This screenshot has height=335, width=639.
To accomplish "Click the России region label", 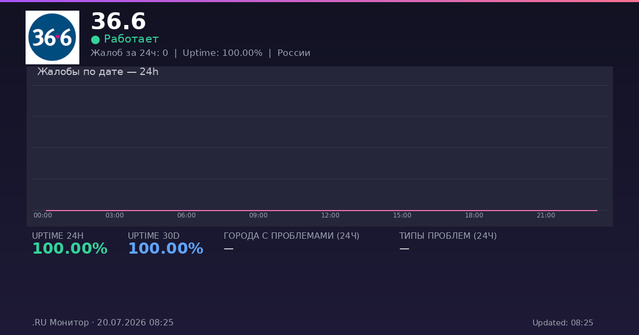I will [294, 53].
